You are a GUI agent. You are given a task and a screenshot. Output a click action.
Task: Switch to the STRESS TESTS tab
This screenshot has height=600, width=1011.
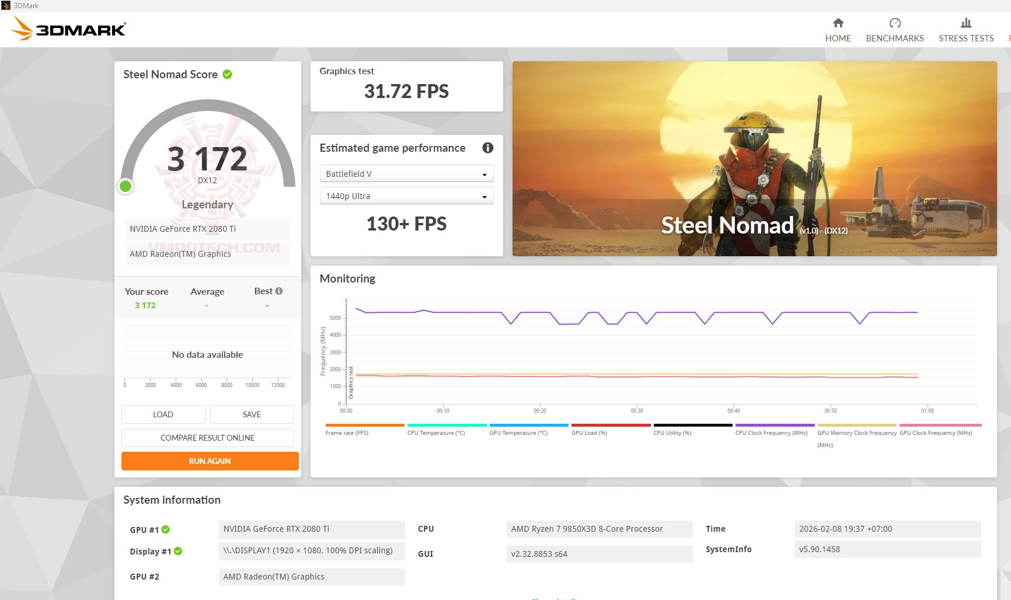point(966,30)
